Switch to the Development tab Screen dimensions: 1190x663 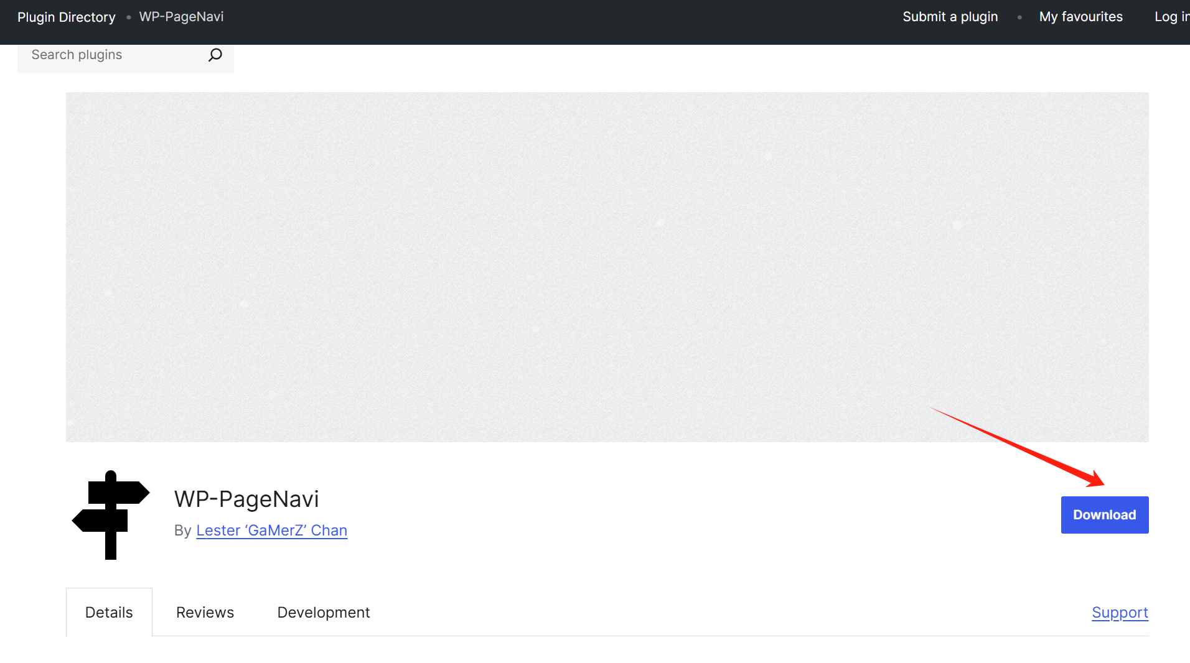coord(324,613)
